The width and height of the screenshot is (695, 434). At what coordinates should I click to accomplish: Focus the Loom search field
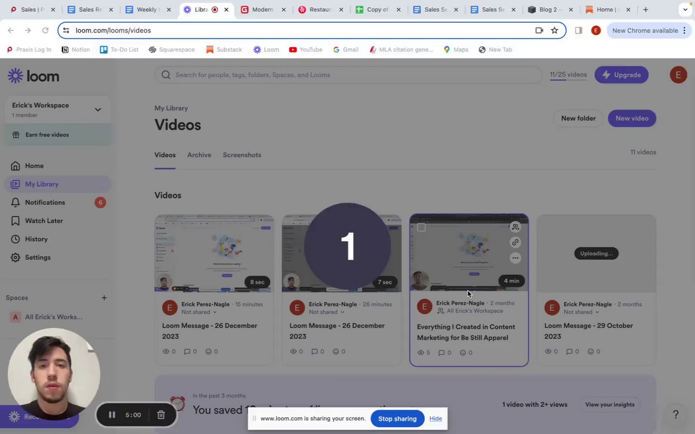(x=348, y=75)
